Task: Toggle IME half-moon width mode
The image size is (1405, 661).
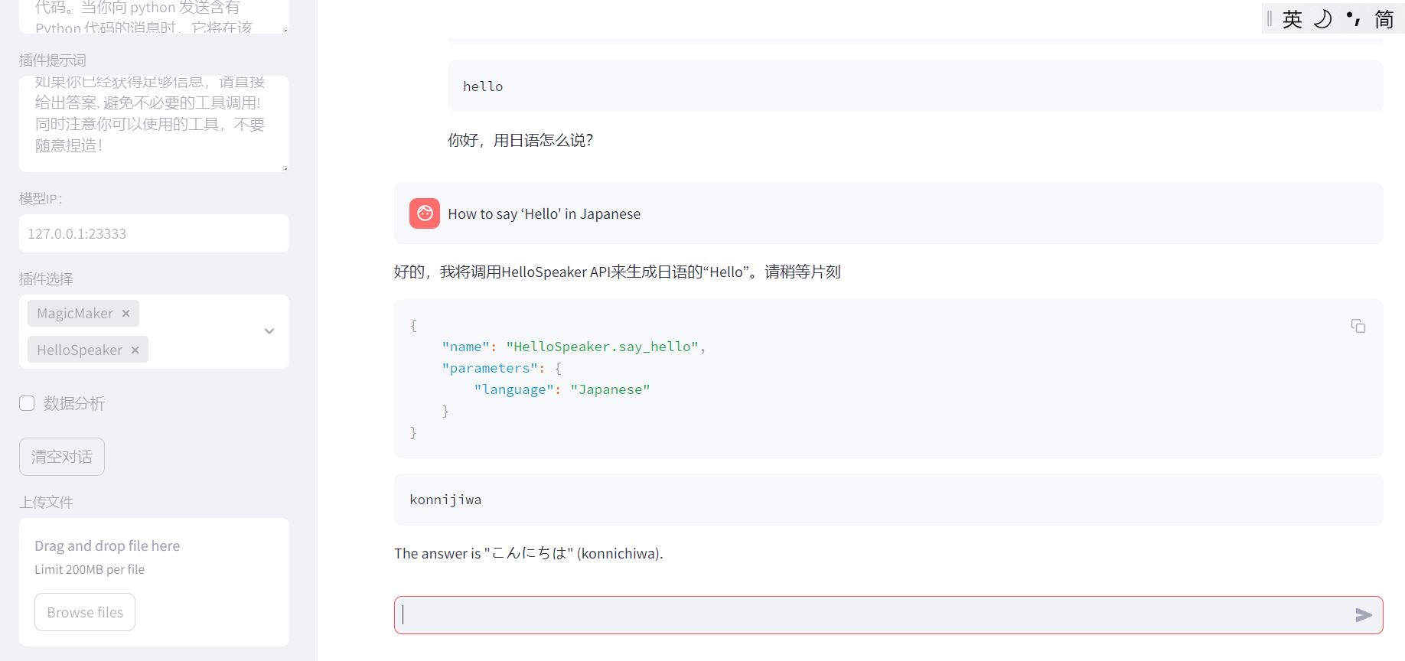Action: pyautogui.click(x=1323, y=19)
